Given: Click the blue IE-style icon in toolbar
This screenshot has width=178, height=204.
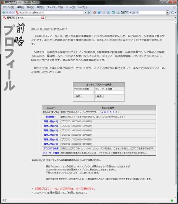Looking at the screenshot, I should pos(99,13).
